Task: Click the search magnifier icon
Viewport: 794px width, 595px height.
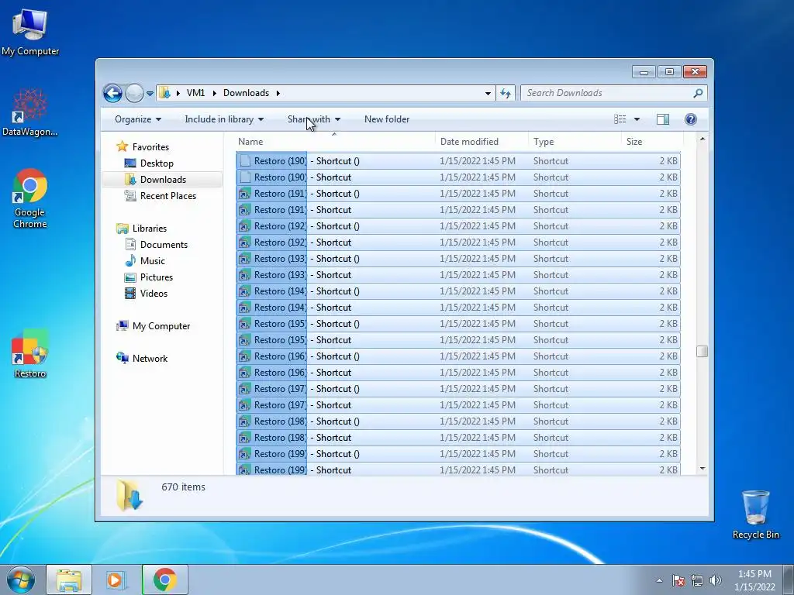Action: click(699, 93)
